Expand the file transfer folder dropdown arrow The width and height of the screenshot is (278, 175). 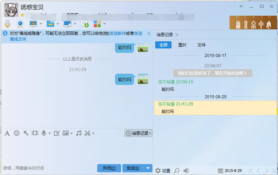coord(58,24)
